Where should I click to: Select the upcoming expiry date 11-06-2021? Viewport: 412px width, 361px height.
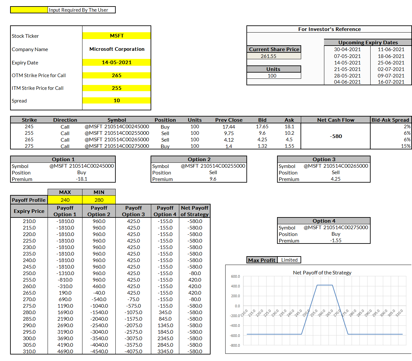391,49
